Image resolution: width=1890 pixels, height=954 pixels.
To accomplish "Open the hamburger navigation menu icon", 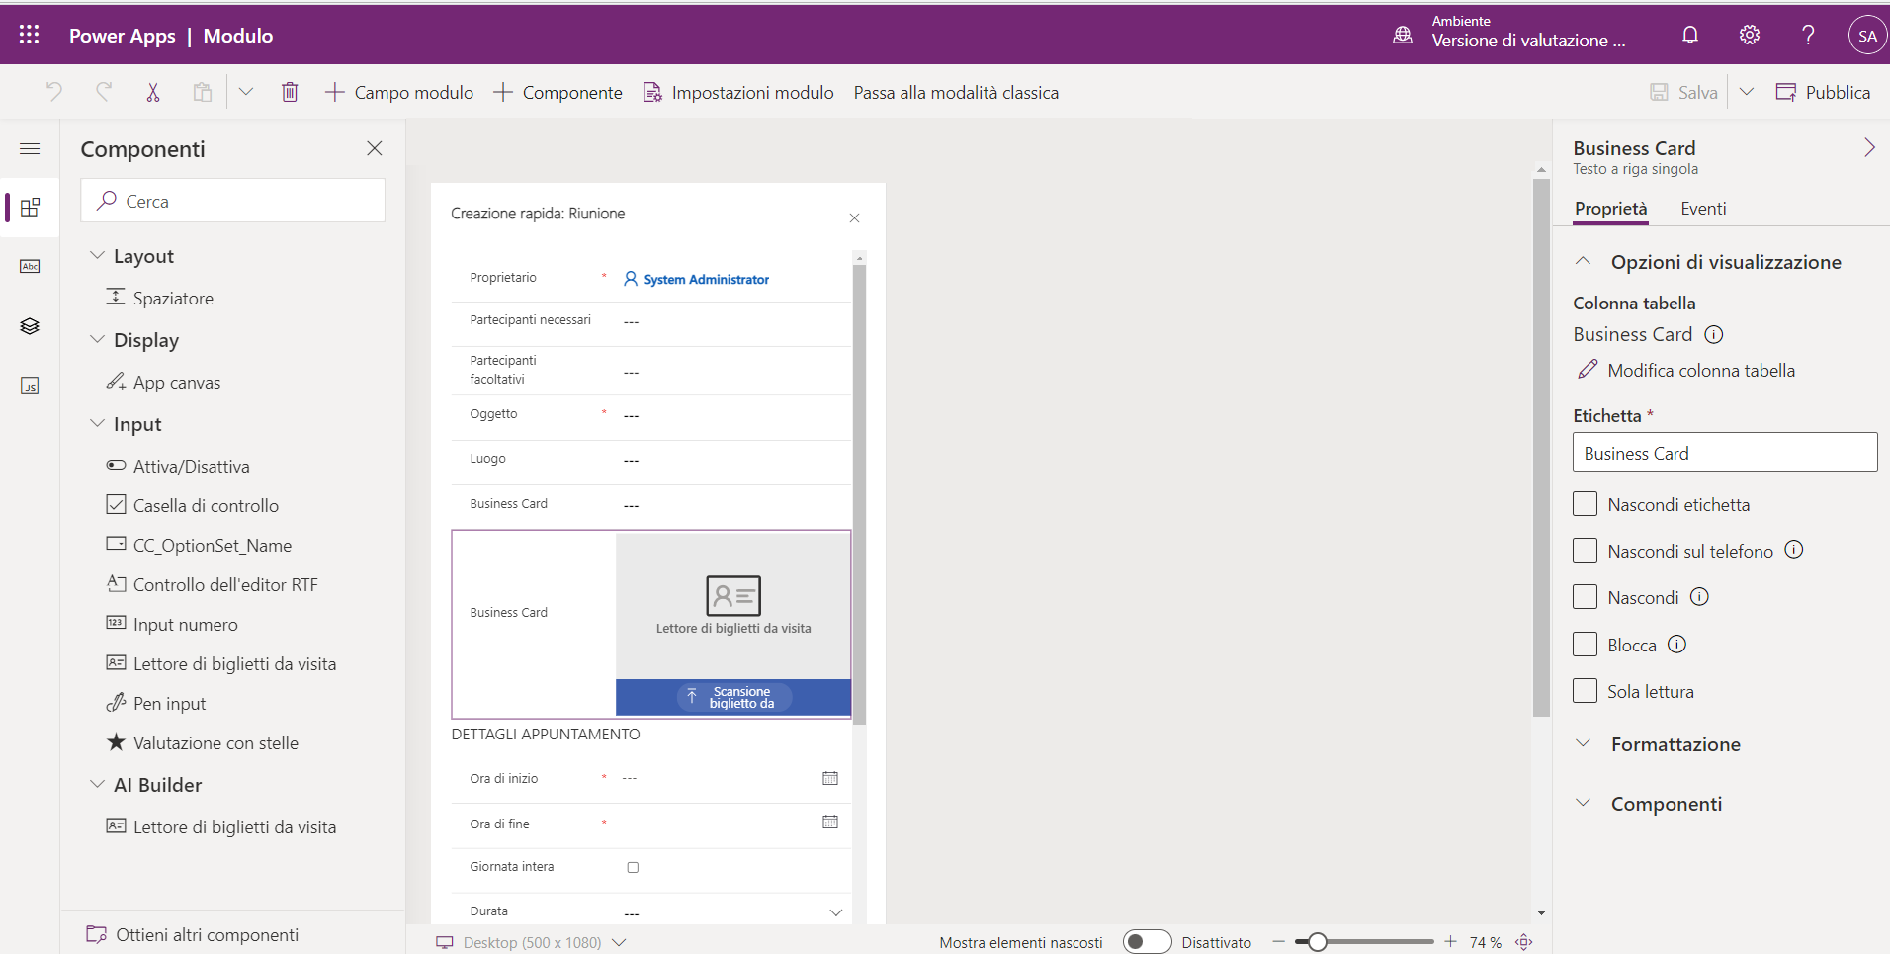I will pyautogui.click(x=30, y=148).
